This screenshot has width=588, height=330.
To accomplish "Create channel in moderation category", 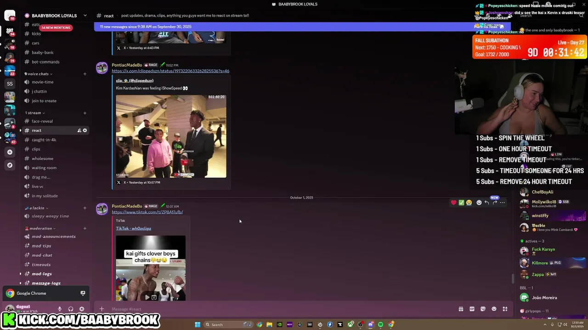I will [x=85, y=228].
